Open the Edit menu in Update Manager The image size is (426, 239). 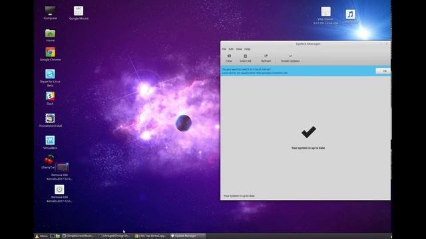pyautogui.click(x=231, y=49)
